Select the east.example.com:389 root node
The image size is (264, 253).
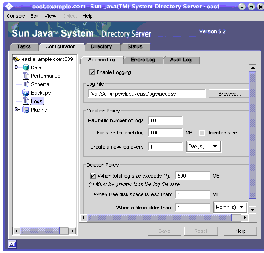pyautogui.click(x=47, y=59)
